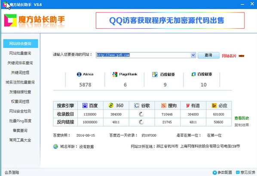Click the 360 search icon

[x=111, y=105]
